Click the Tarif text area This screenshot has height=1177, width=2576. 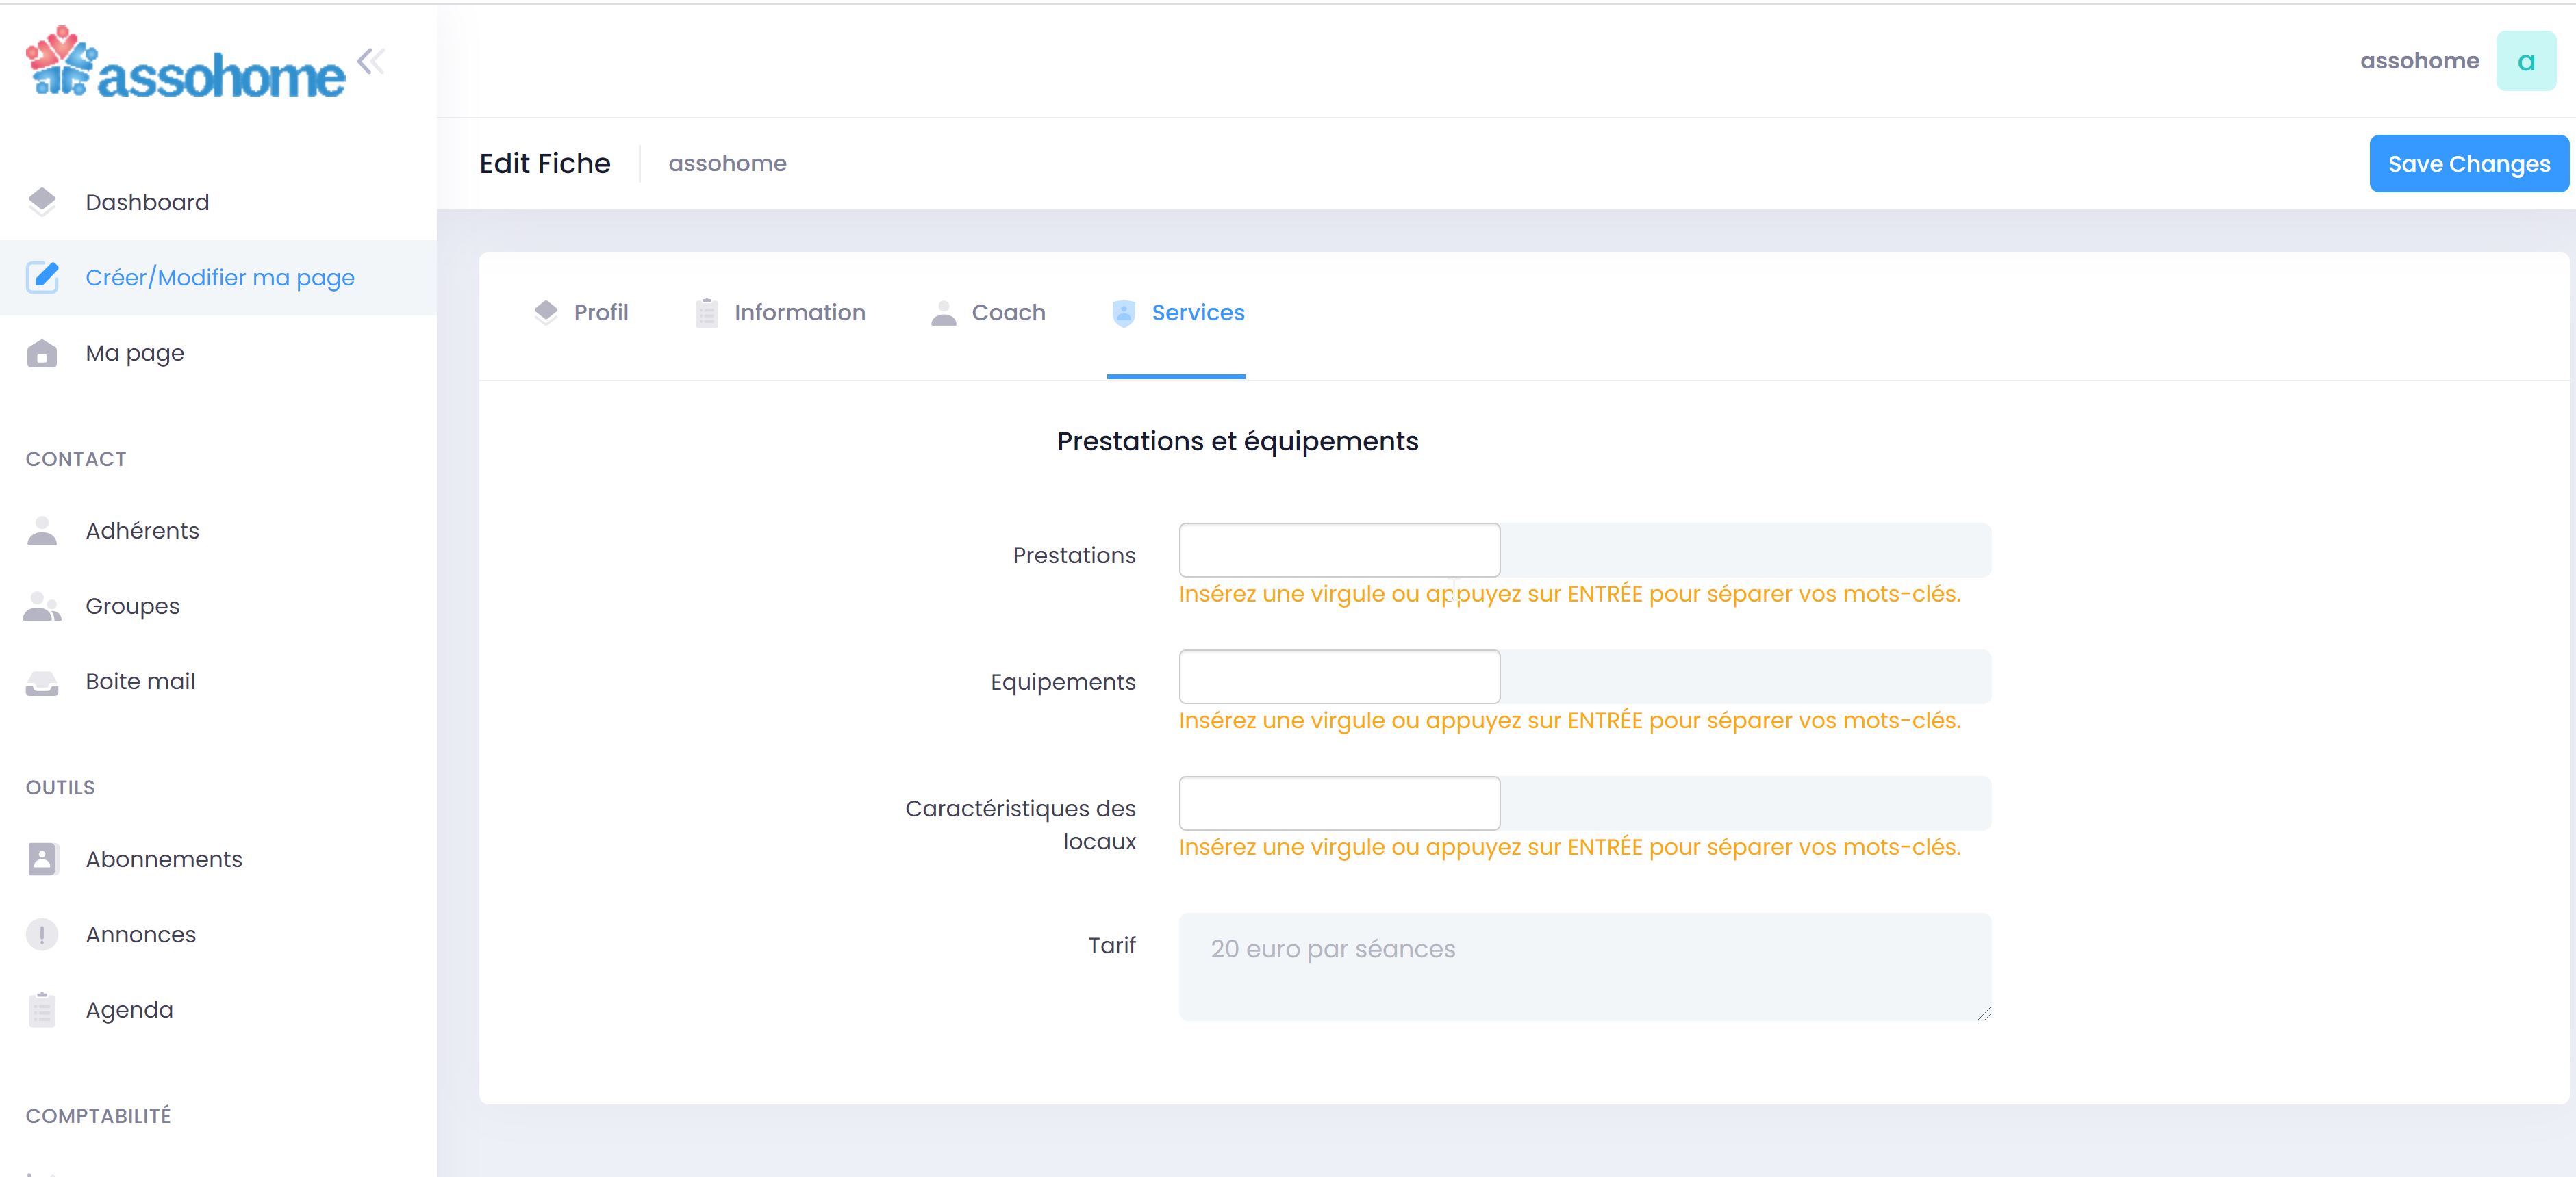coord(1584,965)
